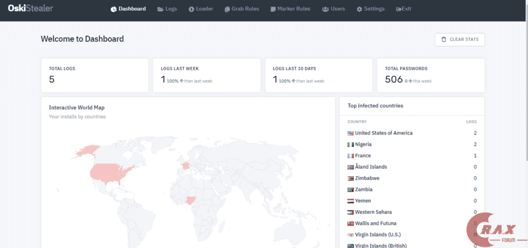528x248 pixels.
Task: Click the Exit sign-out icon
Action: click(399, 9)
